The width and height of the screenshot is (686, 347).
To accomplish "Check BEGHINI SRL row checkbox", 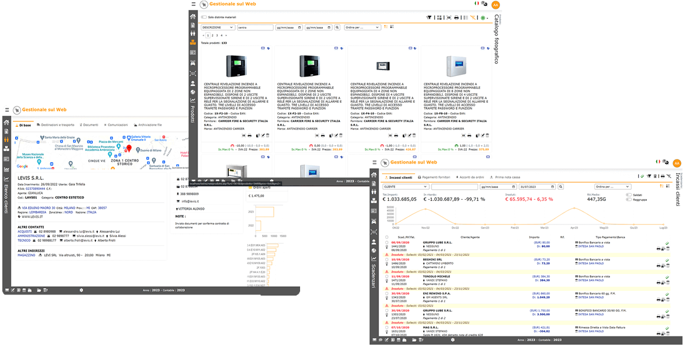I will [x=386, y=259].
